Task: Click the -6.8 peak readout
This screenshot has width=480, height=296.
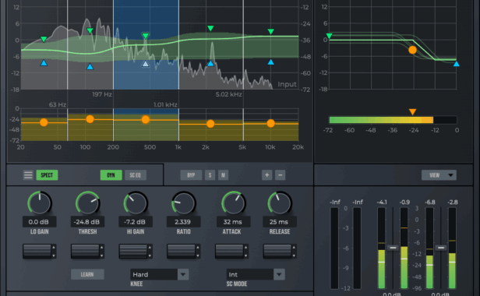Action: (x=430, y=202)
